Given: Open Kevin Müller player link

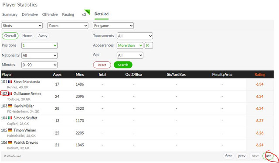Looking at the screenshot, I should (24, 106).
